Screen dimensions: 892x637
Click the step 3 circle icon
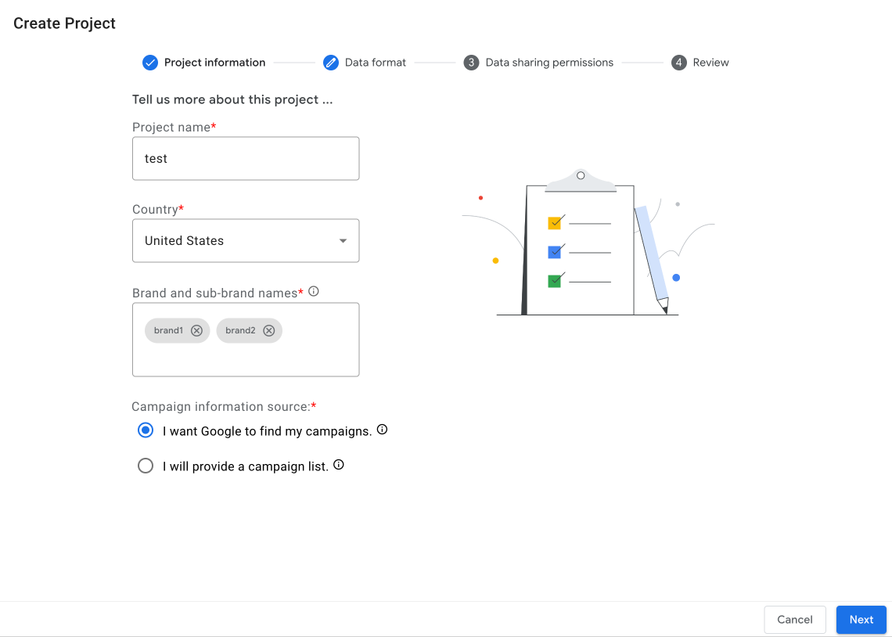[x=471, y=63]
